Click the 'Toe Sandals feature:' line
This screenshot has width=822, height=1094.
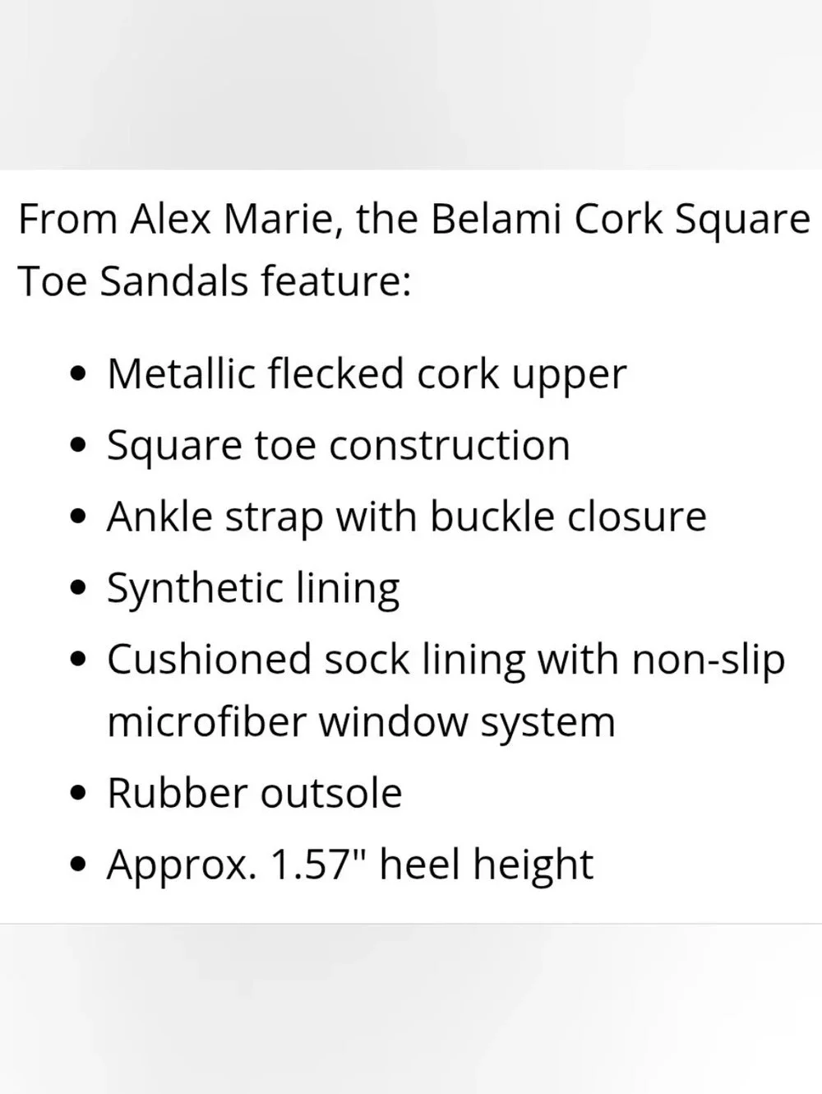[214, 281]
